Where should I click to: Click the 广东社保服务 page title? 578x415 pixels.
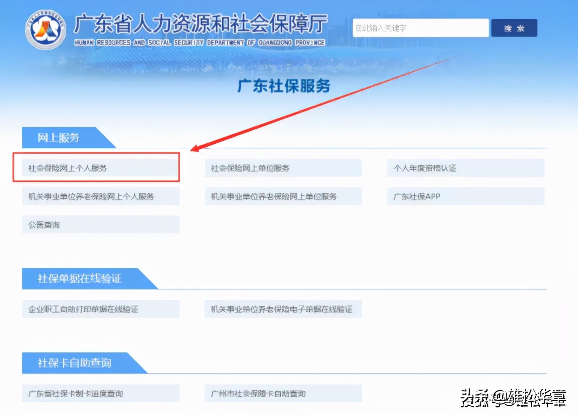pos(283,86)
